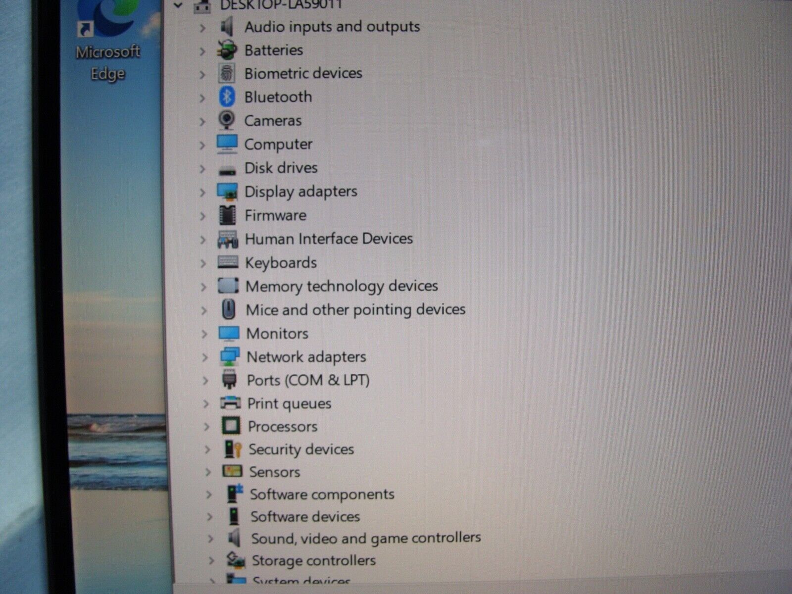792x594 pixels.
Task: Expand the Print queues arrow
Action: tap(206, 404)
